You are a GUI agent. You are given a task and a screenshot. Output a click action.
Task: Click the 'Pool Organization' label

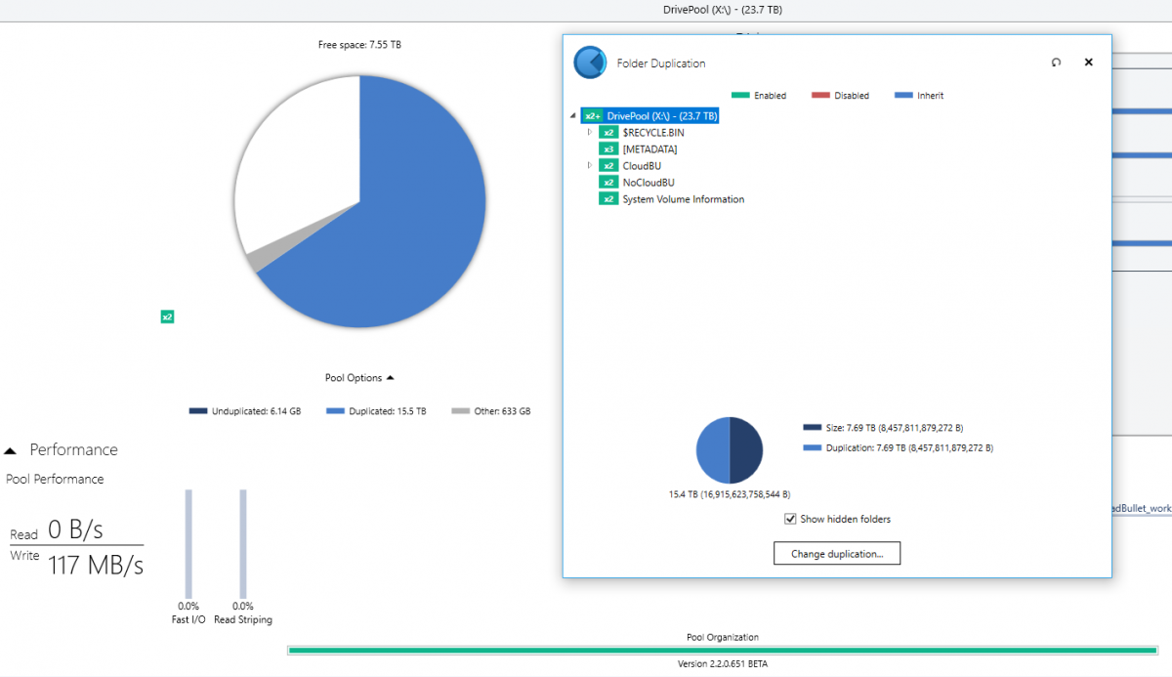[x=723, y=637]
